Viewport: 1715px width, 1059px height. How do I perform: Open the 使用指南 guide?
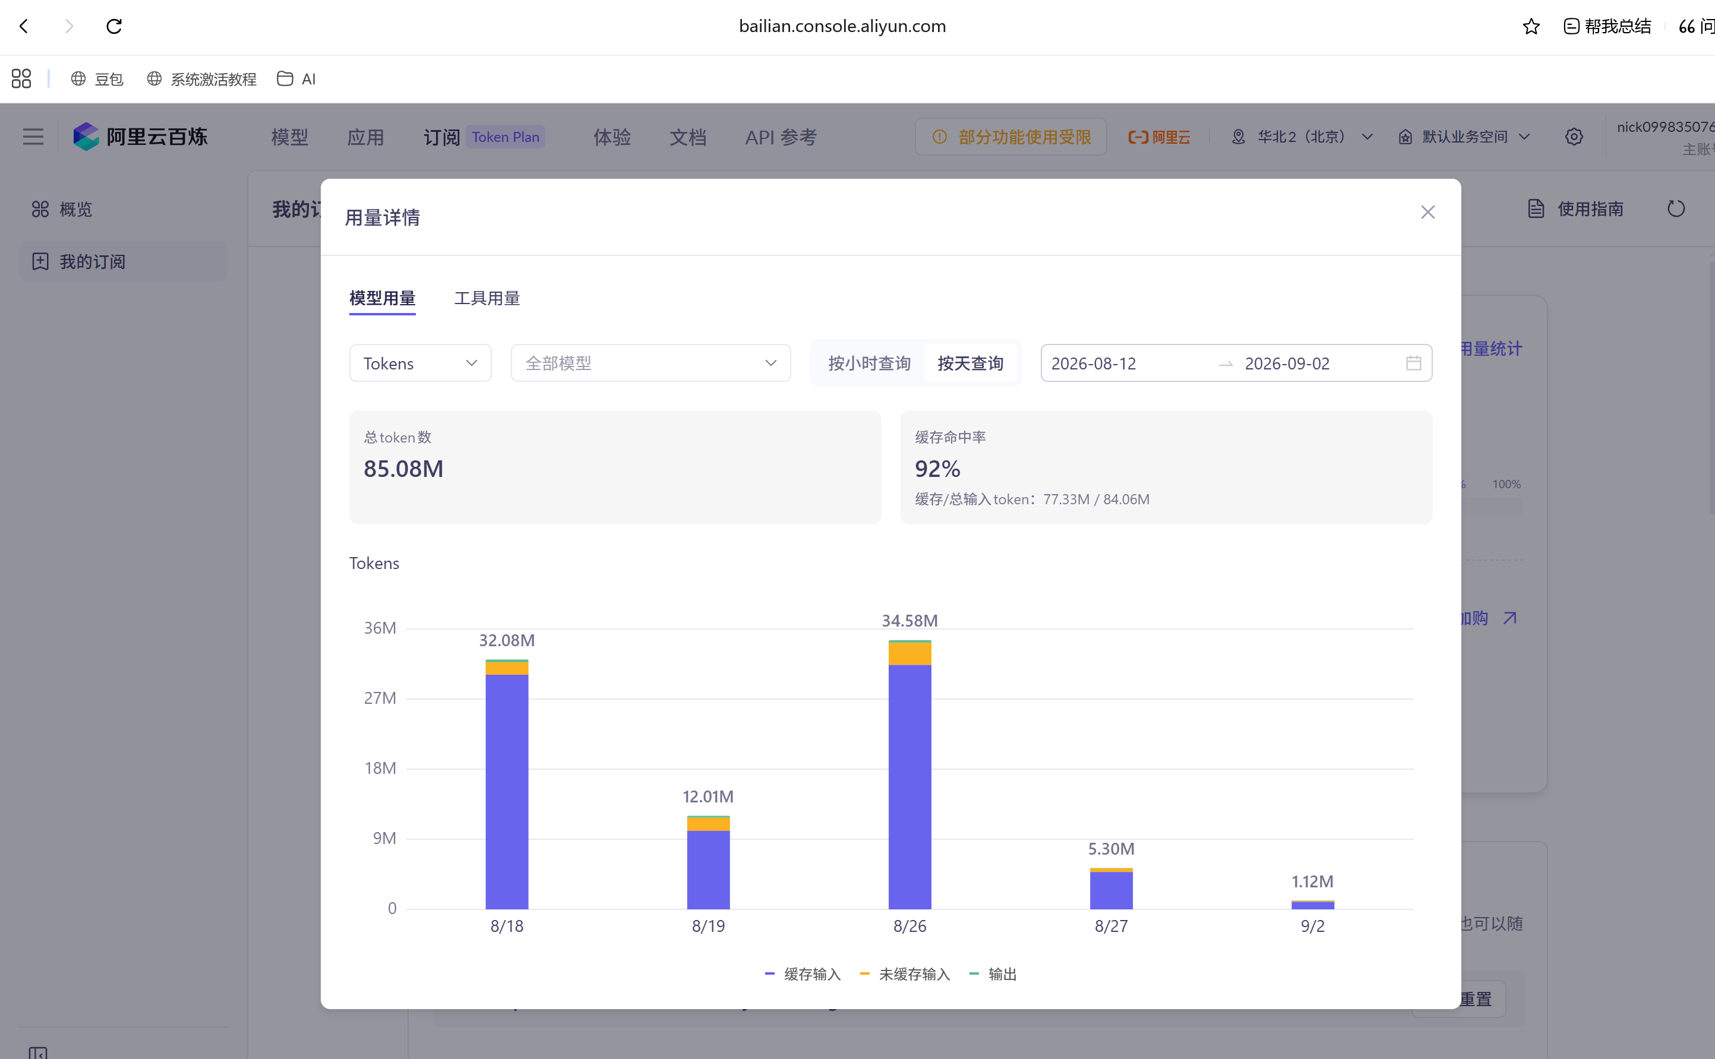(1575, 208)
